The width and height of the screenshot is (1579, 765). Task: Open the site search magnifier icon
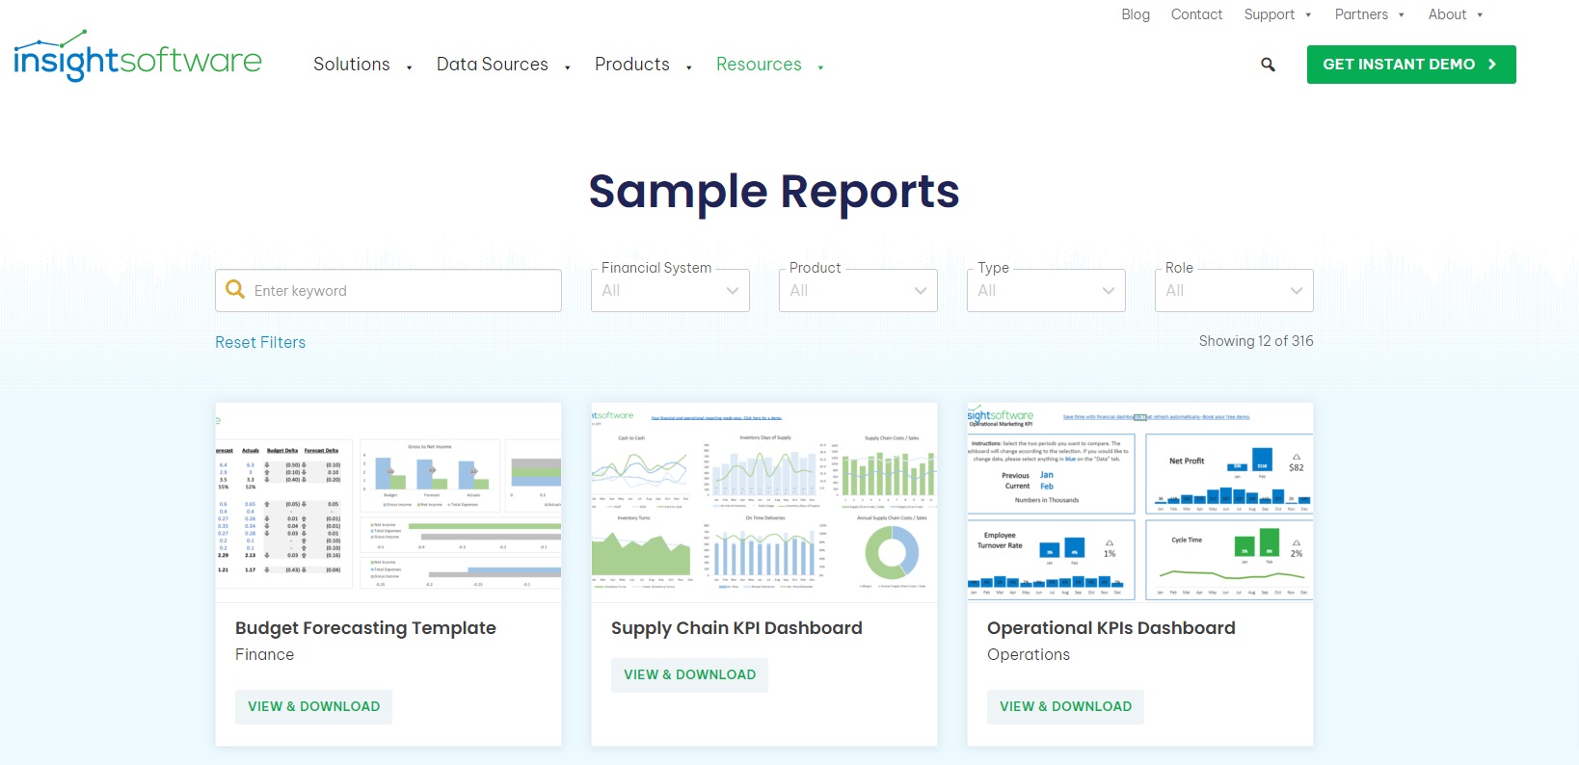click(x=1268, y=65)
